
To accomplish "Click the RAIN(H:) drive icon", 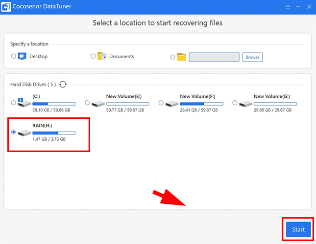I will coord(24,133).
